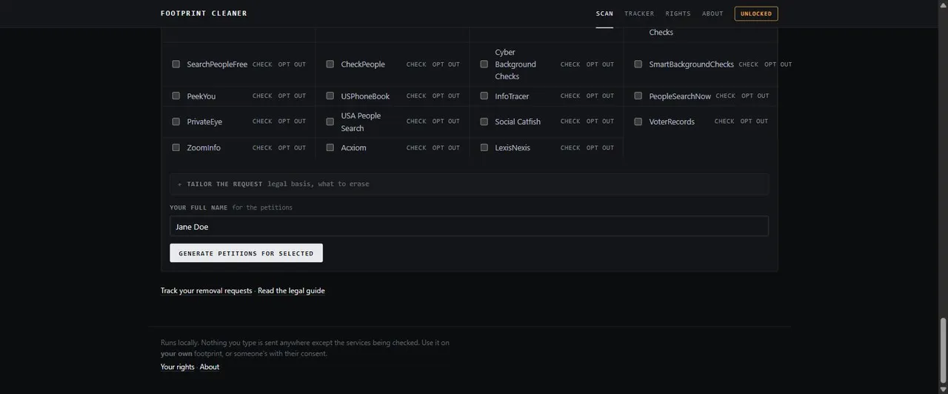Focus the full name input field
948x394 pixels.
point(470,226)
